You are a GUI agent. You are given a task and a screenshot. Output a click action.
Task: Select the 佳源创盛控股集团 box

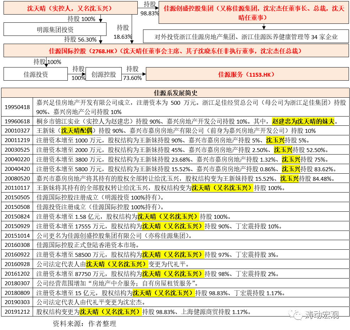[254, 12]
